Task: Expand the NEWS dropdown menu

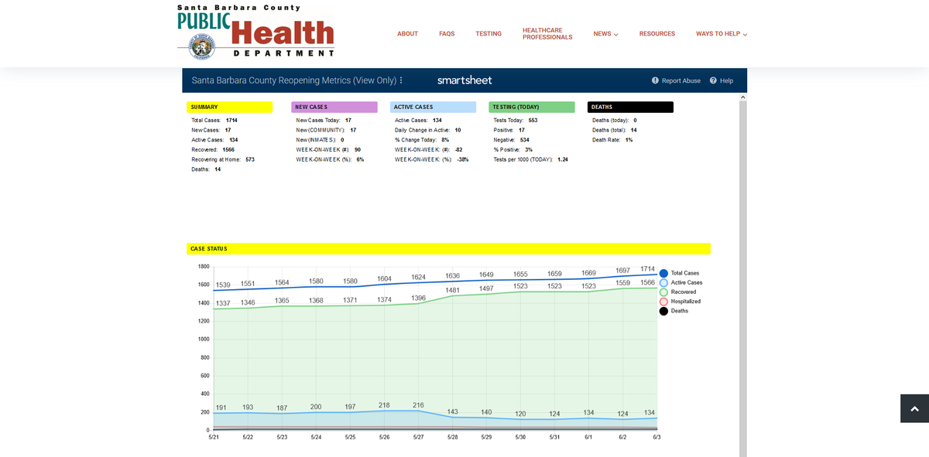Action: click(605, 34)
